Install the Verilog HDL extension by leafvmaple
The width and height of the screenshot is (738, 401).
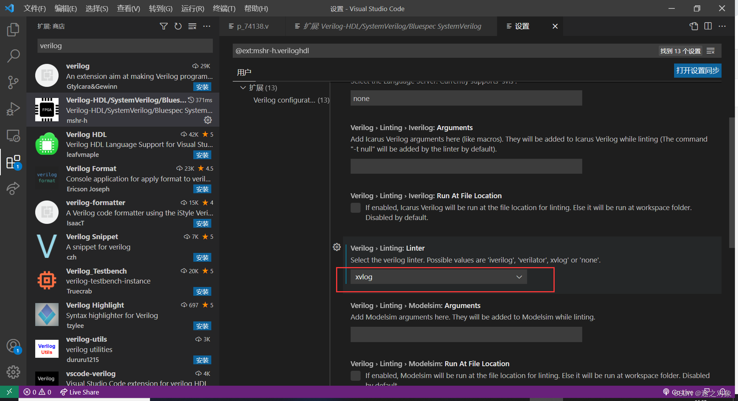point(202,155)
